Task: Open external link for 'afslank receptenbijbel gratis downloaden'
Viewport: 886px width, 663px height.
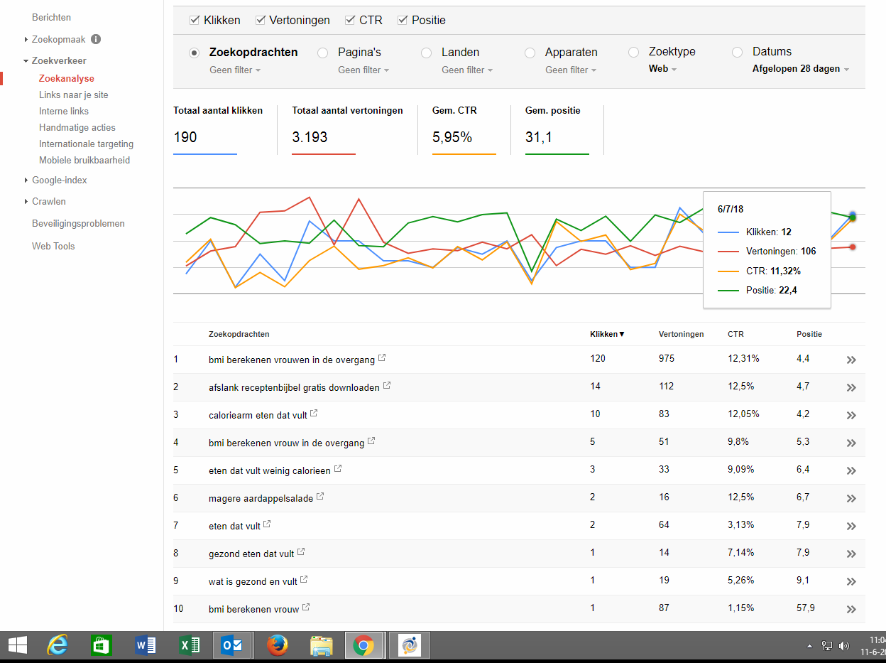Action: [387, 386]
